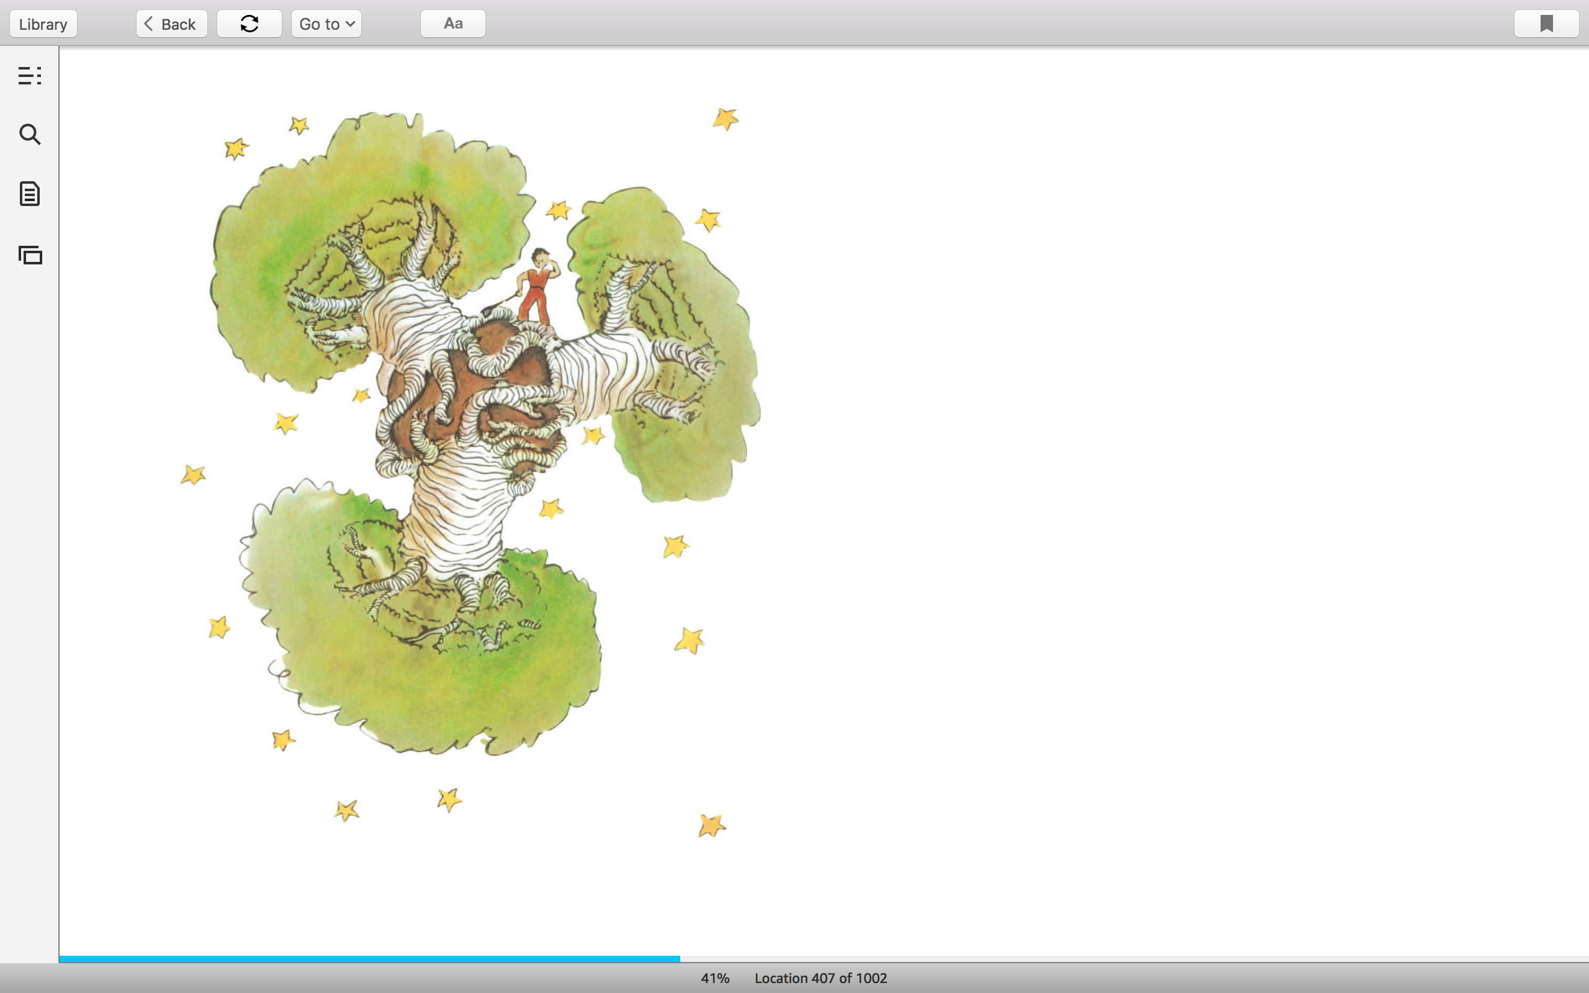
Task: Open the table of contents sidebar icon
Action: click(30, 76)
